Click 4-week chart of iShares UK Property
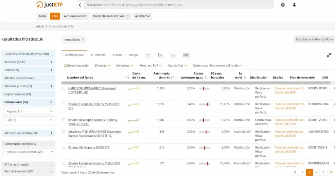 tap(133, 148)
